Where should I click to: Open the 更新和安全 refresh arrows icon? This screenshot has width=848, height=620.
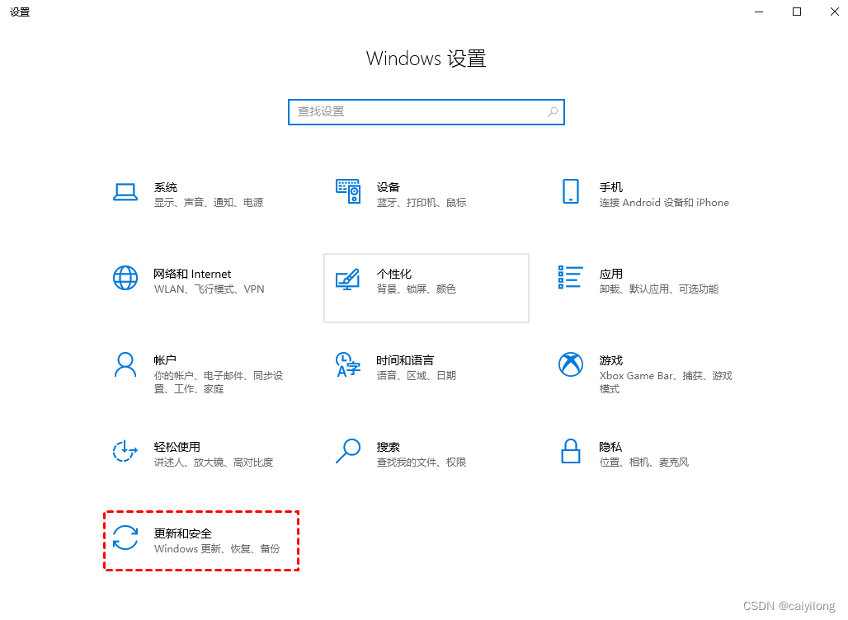pyautogui.click(x=125, y=538)
